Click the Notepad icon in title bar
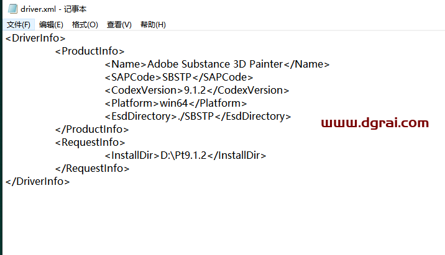 coord(12,9)
